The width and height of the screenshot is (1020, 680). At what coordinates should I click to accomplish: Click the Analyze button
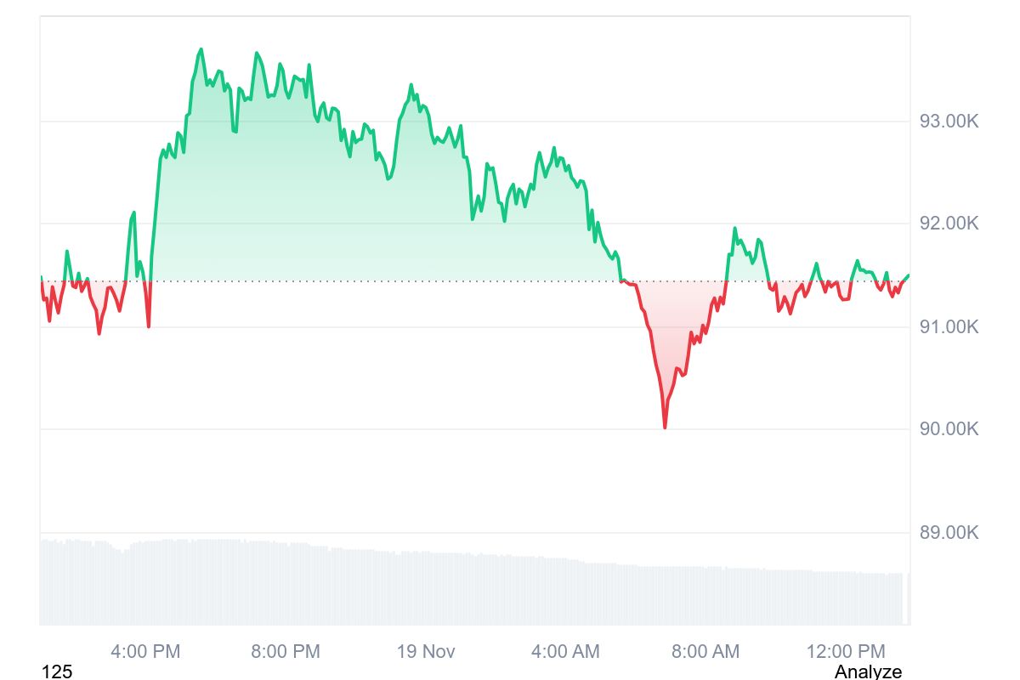pos(868,671)
